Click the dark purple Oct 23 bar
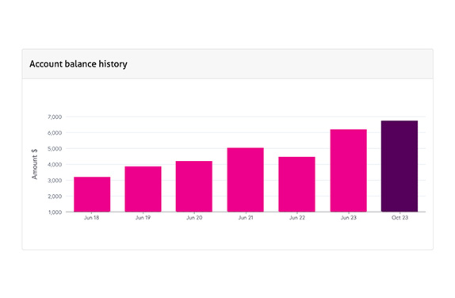 coord(400,166)
